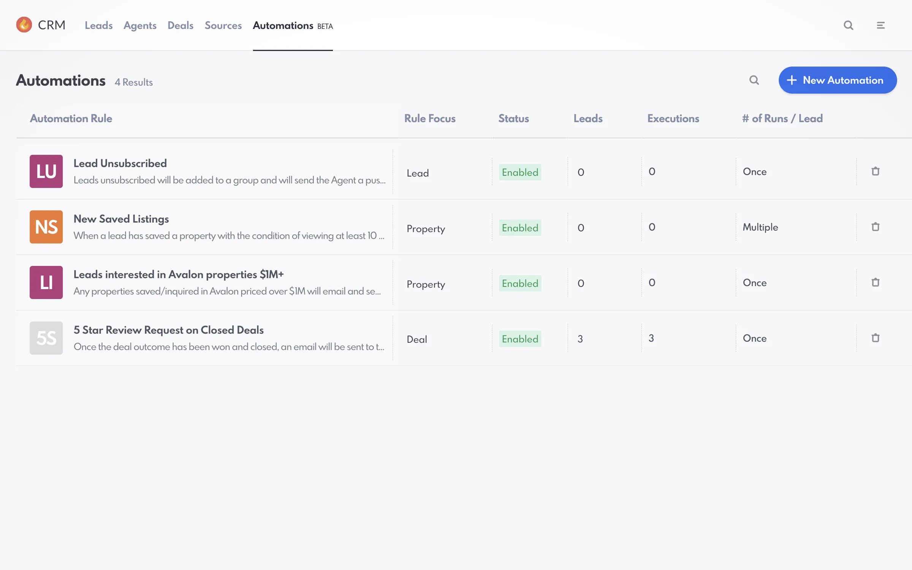Click Enabled status of Lead Unsubscribed
Image resolution: width=912 pixels, height=570 pixels.
(x=520, y=172)
